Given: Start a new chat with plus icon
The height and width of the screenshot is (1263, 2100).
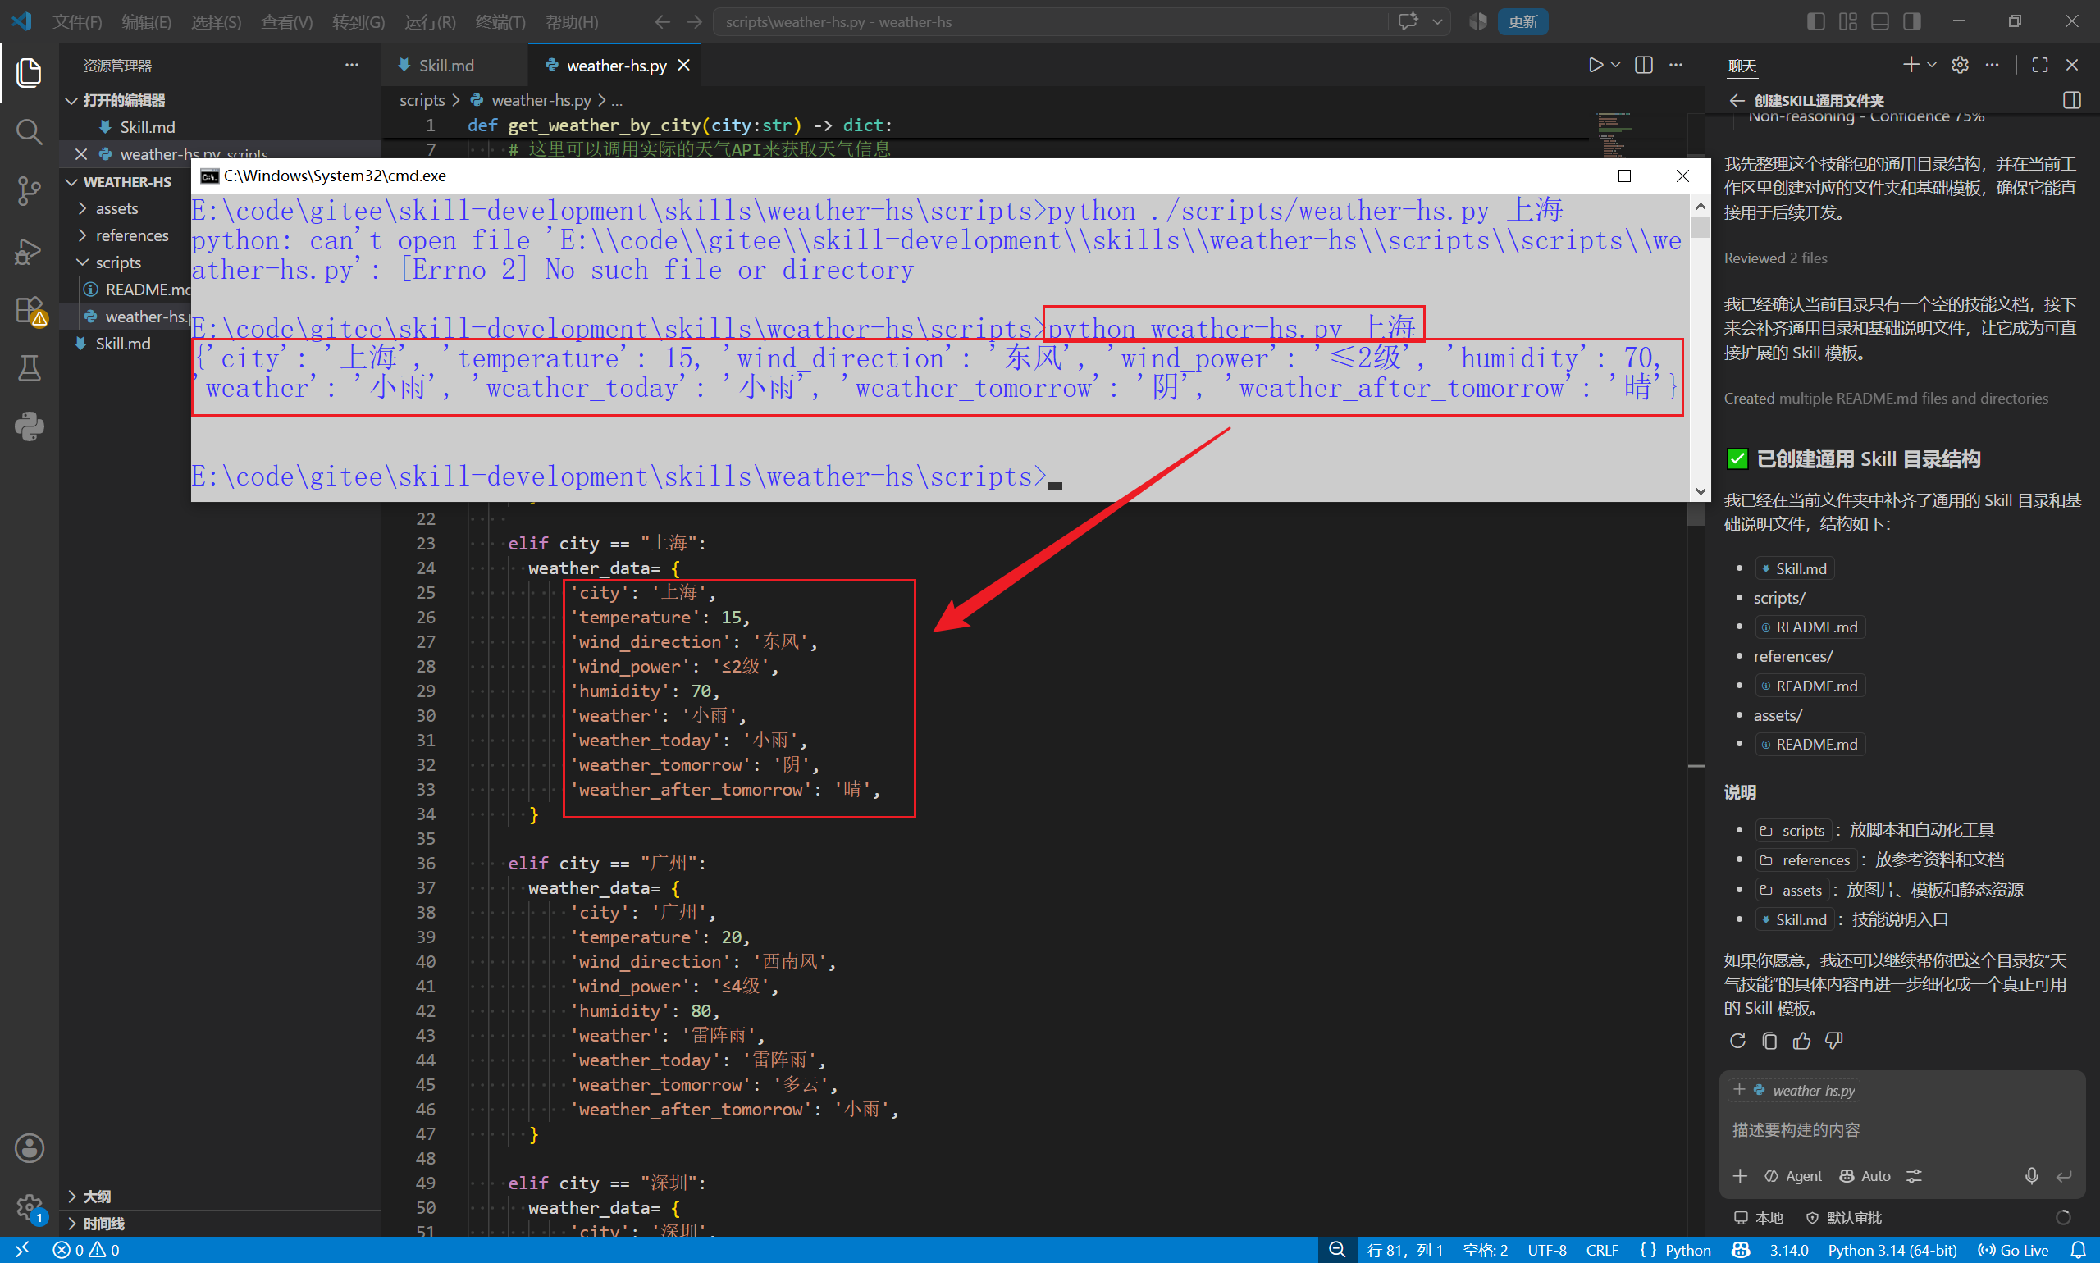Looking at the screenshot, I should click(1911, 65).
